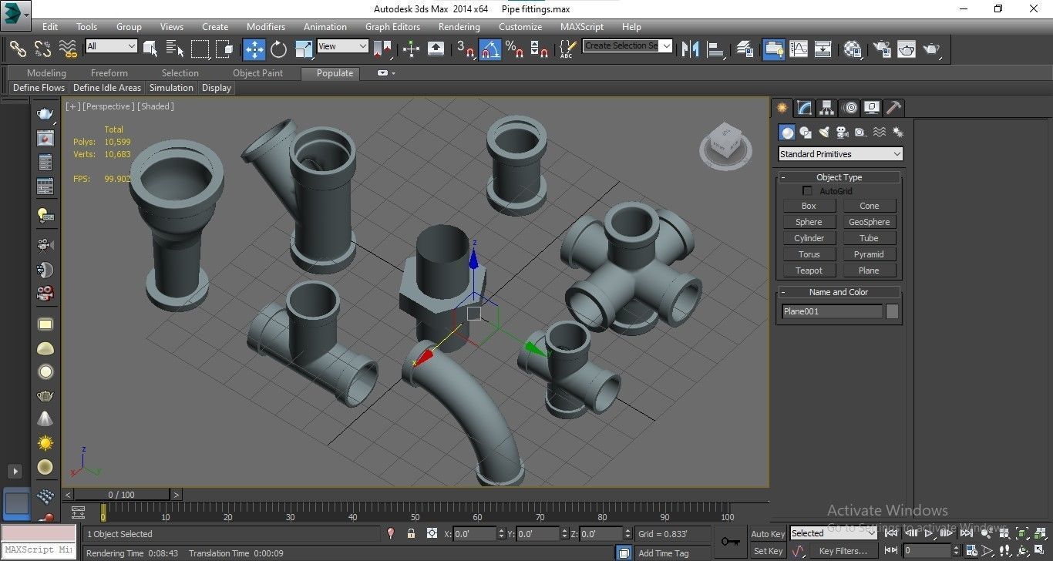Open the MAXScript menu
Screen dimensions: 1053x561
[x=582, y=26]
